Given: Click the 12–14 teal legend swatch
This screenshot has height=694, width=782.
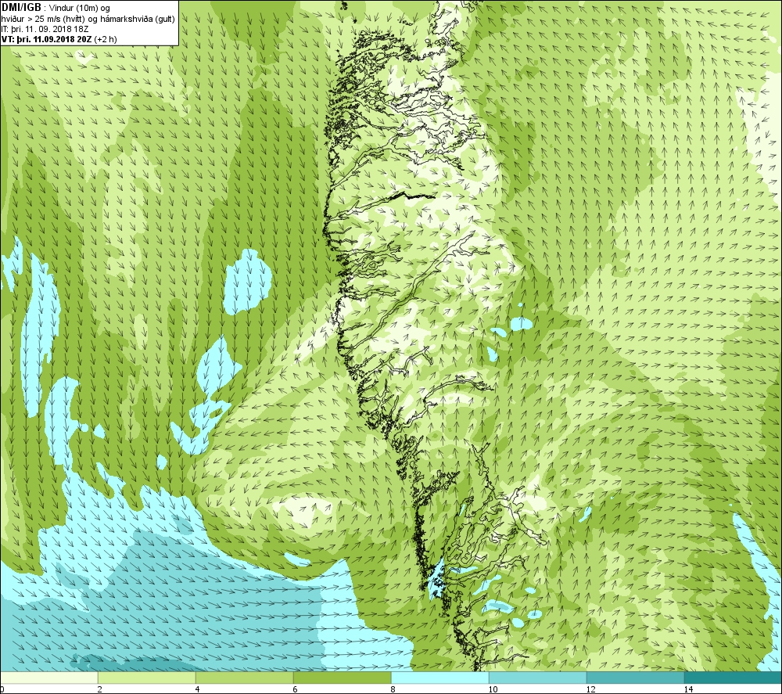Looking at the screenshot, I should click(x=635, y=678).
